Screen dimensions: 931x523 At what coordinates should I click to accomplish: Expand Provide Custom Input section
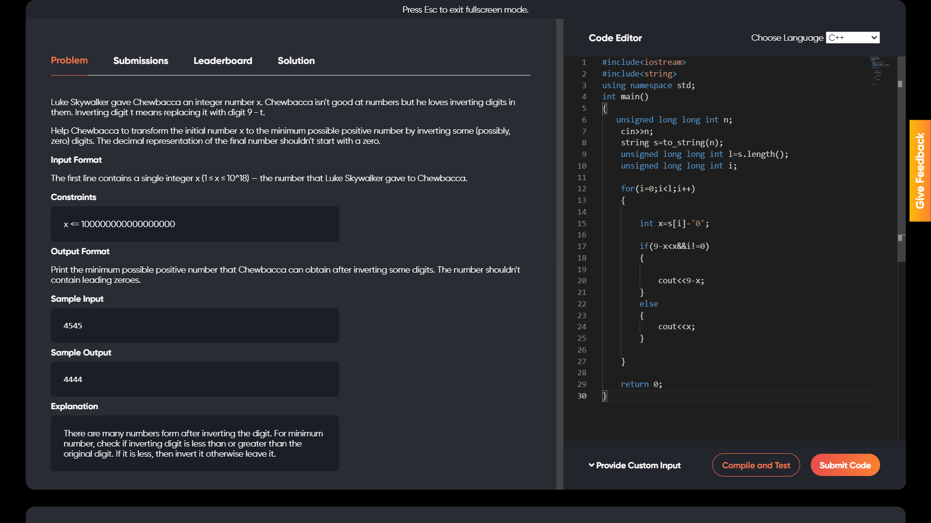[638, 465]
